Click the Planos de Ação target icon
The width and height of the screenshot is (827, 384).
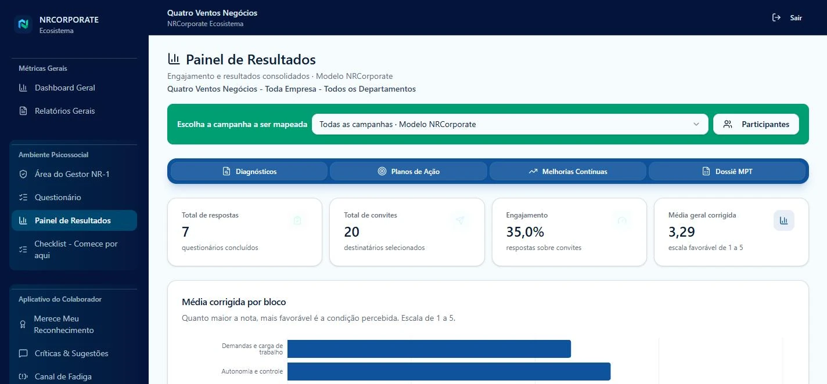(382, 172)
